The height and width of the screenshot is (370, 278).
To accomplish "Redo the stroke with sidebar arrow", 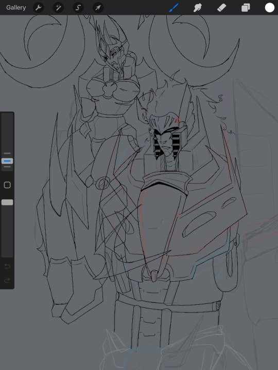I will click(7, 280).
